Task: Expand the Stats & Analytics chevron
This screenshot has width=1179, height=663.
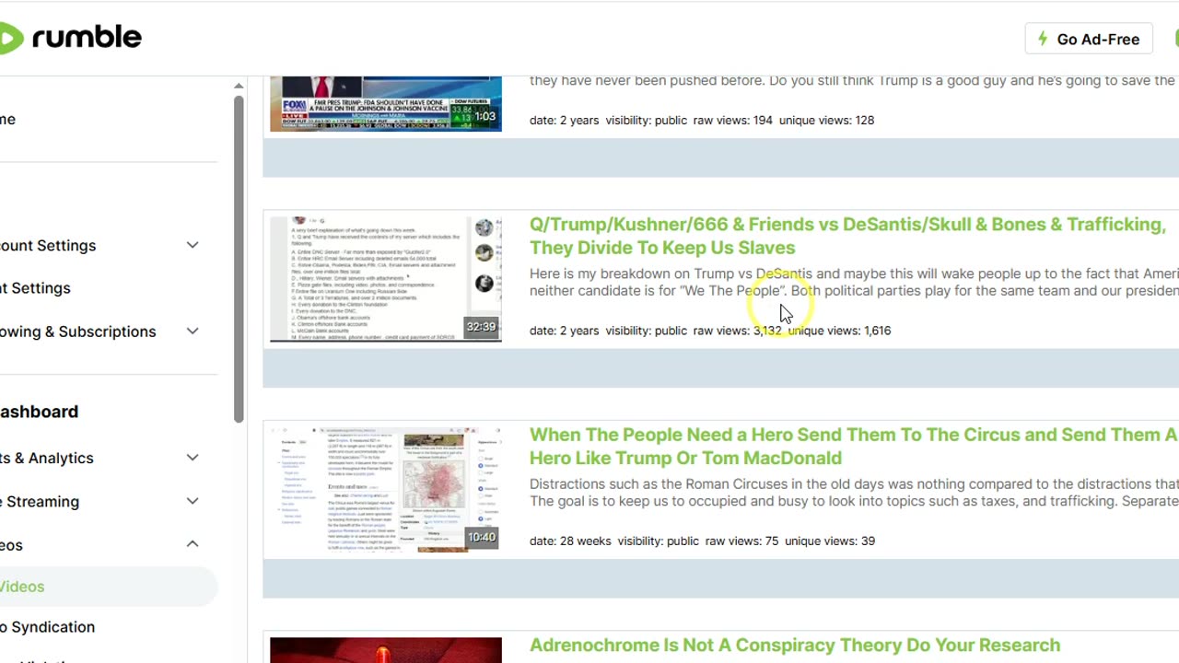Action: click(x=193, y=458)
